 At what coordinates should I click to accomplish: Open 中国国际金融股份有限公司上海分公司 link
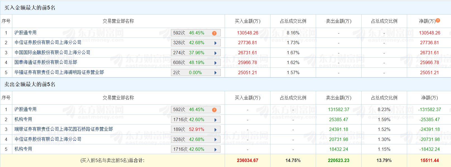[x=52, y=53]
